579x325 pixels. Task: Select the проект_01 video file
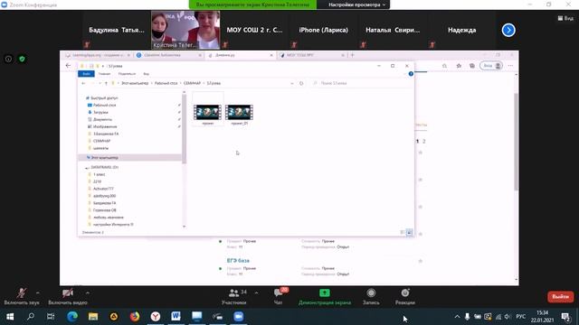point(239,115)
